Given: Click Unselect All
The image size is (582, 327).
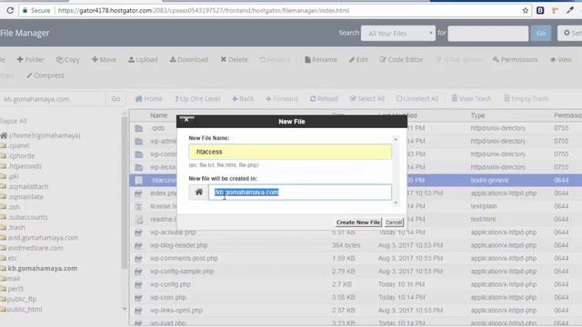Looking at the screenshot, I should pyautogui.click(x=417, y=99).
